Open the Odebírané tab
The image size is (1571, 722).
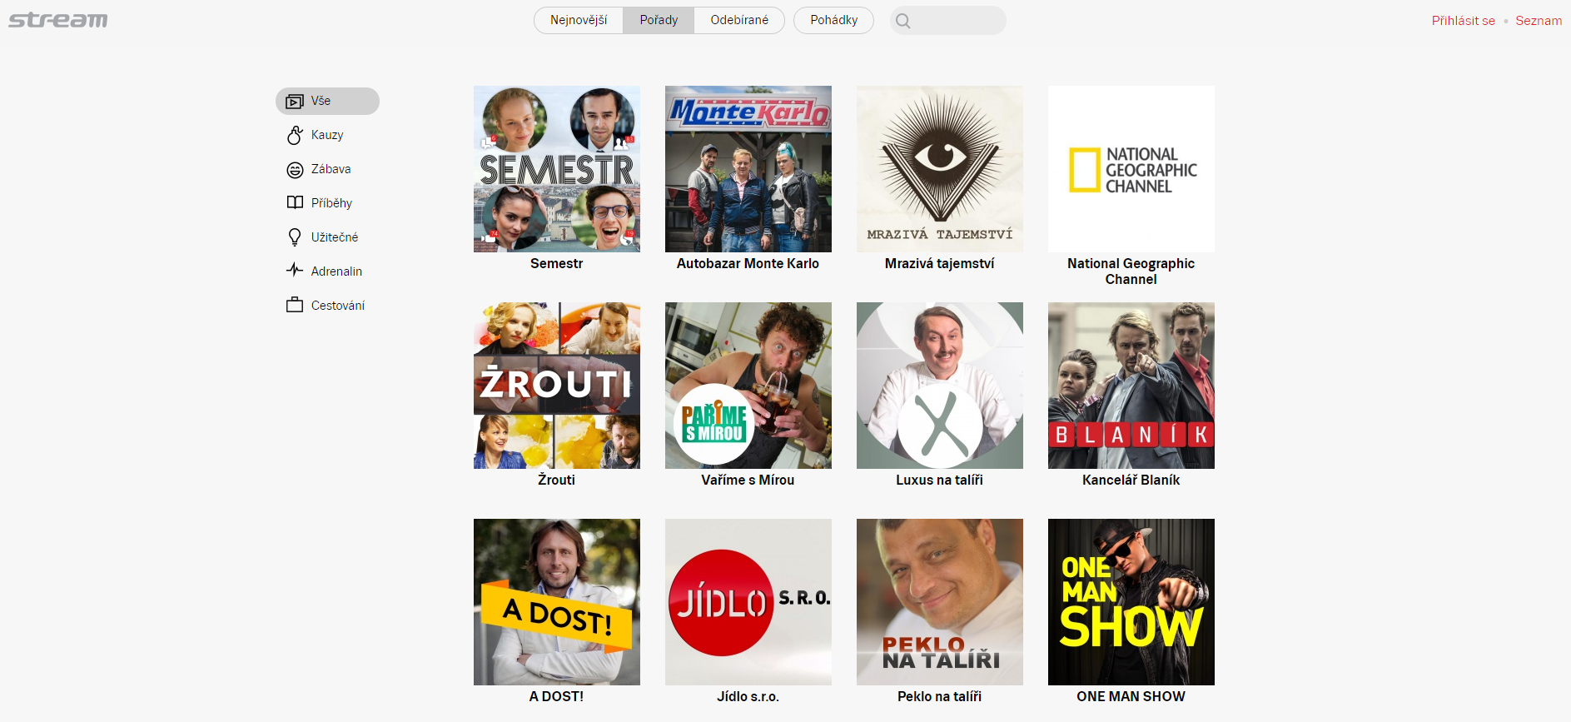[739, 20]
